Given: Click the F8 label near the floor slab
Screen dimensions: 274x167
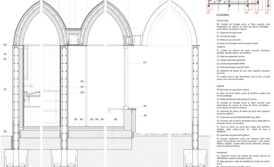Looking at the screenshot, I should tap(5, 131).
